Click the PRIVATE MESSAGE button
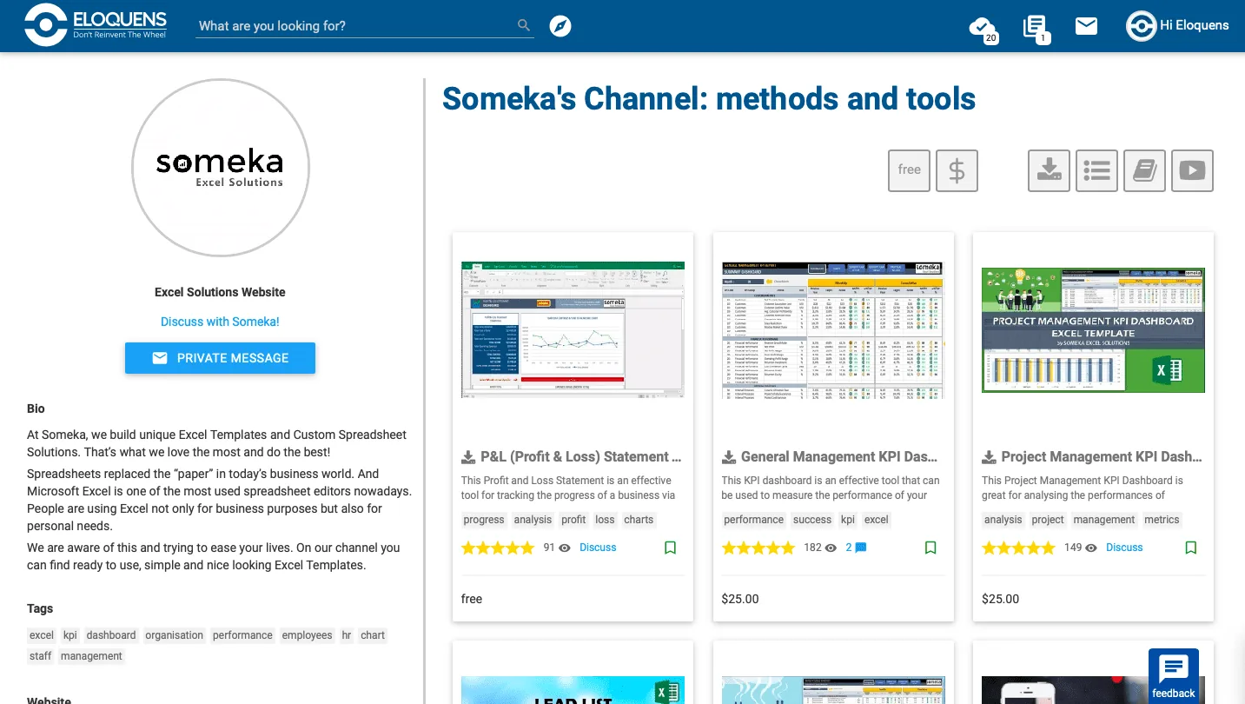1245x704 pixels. [220, 358]
